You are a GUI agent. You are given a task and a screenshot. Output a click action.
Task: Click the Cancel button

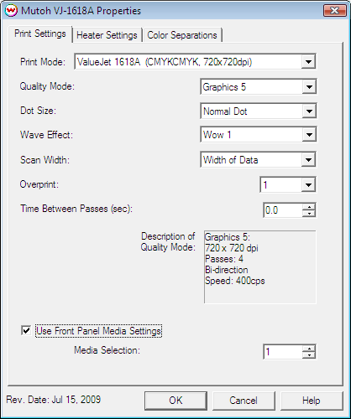click(x=244, y=401)
